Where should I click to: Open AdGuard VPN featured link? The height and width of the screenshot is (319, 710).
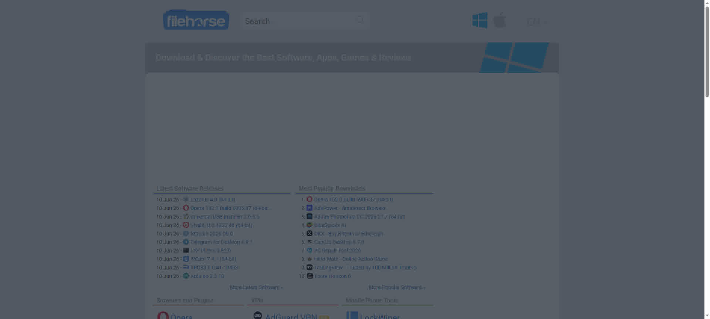291,316
